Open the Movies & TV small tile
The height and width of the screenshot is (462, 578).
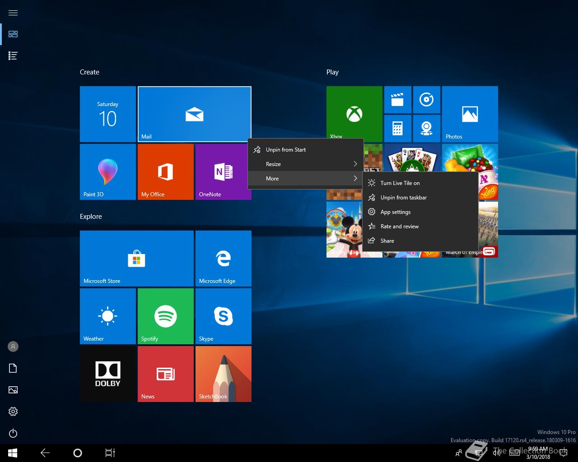coord(398,100)
